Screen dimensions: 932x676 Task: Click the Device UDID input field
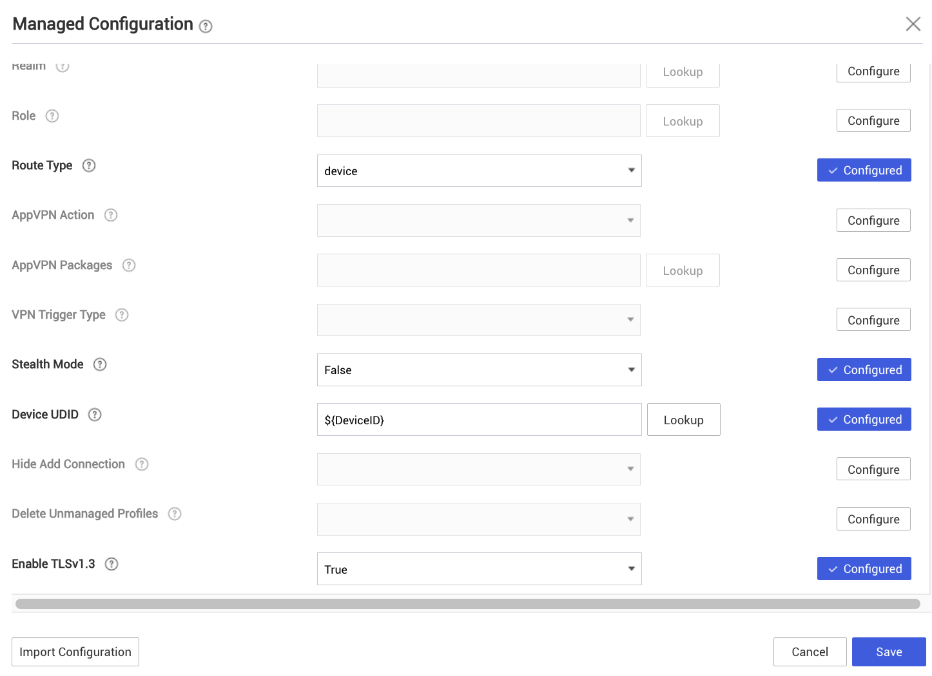pos(479,420)
